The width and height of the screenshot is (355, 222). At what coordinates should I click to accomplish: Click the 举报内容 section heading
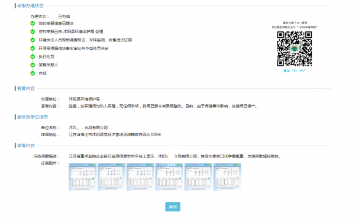point(26,146)
